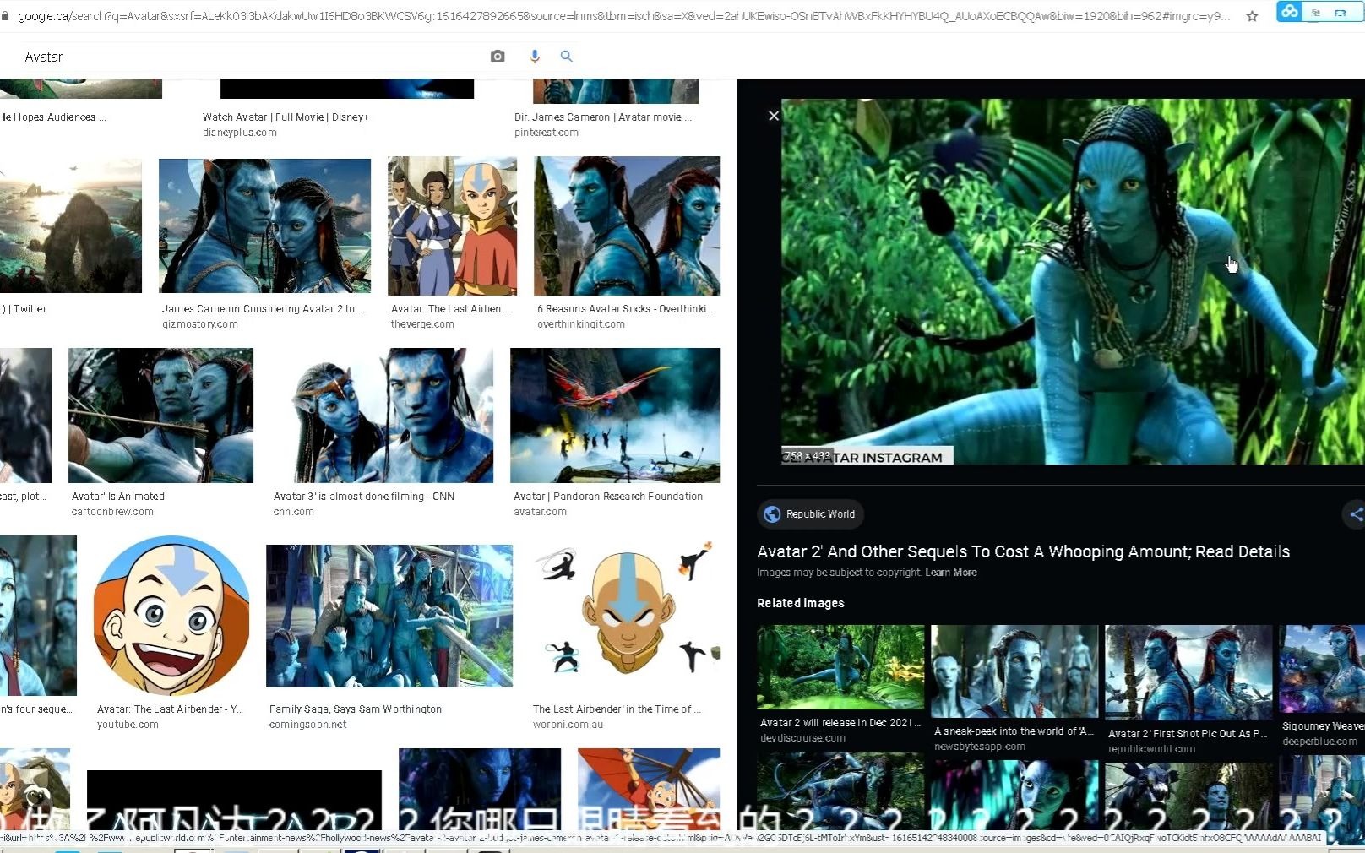Click the devdiscourse.com source text
The height and width of the screenshot is (853, 1365).
click(x=802, y=738)
